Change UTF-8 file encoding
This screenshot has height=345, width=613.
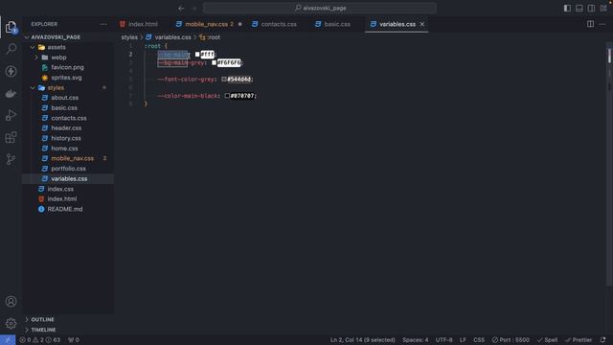pos(443,340)
